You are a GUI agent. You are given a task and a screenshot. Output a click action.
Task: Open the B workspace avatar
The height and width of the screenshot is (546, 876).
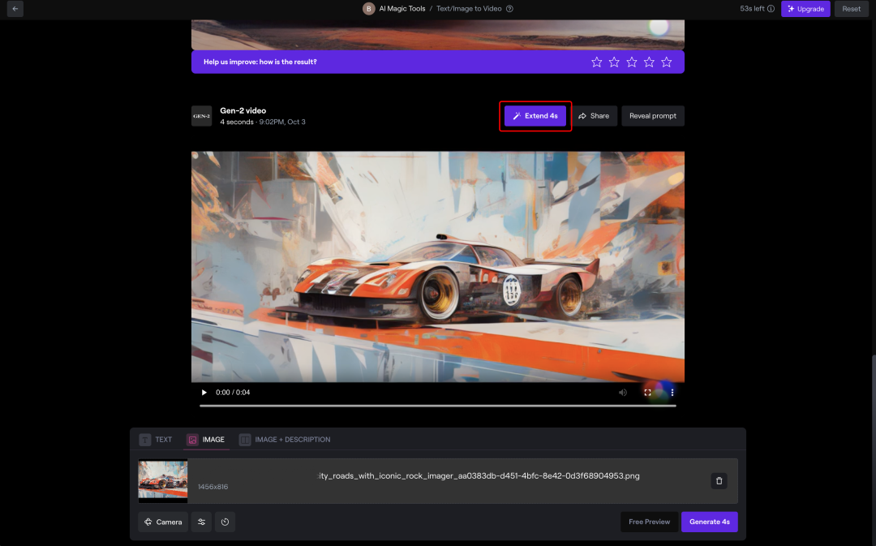coord(369,9)
